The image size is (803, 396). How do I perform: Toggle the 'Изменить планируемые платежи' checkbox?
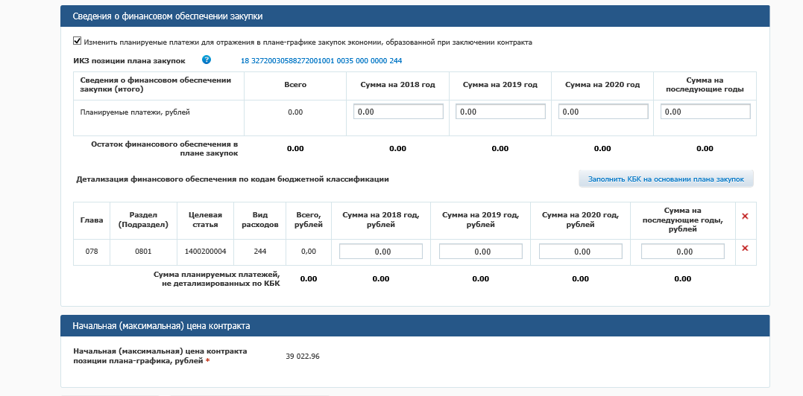77,42
